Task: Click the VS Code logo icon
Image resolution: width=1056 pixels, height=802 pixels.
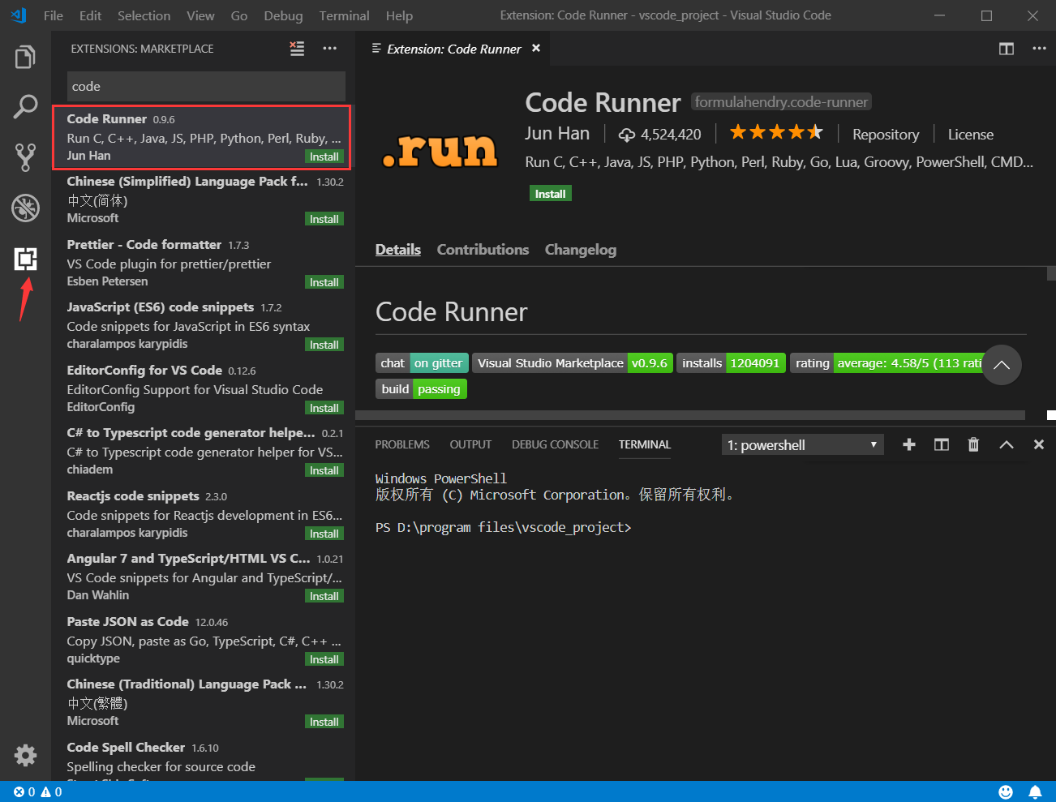Action: click(18, 15)
